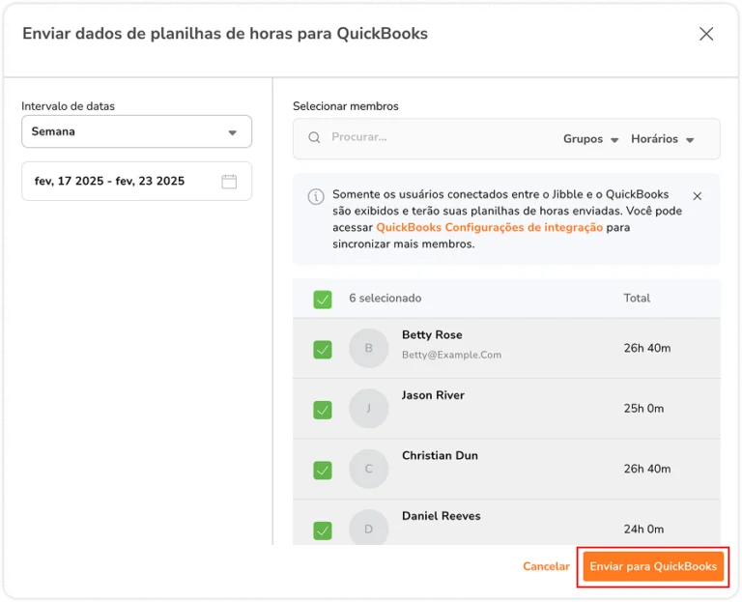This screenshot has height=602, width=742.
Task: Uncheck Christian Dun's checkbox
Action: pos(323,470)
